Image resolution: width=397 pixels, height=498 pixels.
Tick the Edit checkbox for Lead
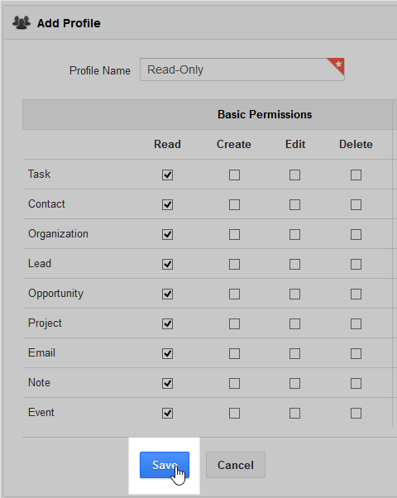294,264
